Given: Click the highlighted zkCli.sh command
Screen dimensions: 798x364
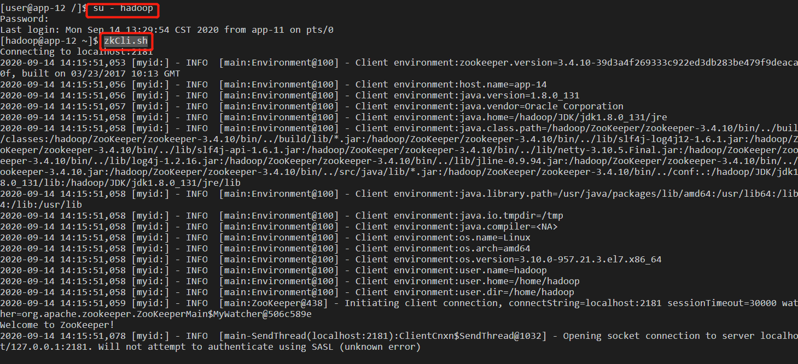Looking at the screenshot, I should pyautogui.click(x=126, y=40).
